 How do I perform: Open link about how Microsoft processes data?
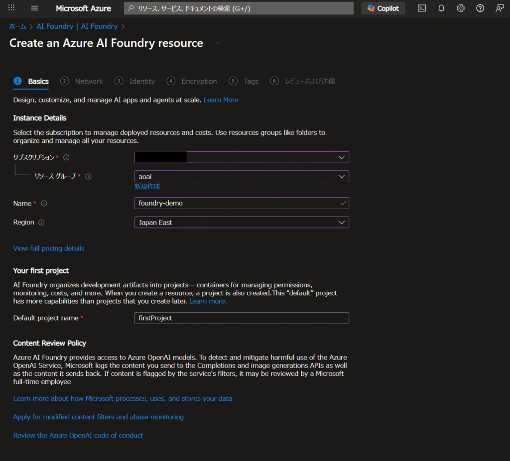click(123, 399)
